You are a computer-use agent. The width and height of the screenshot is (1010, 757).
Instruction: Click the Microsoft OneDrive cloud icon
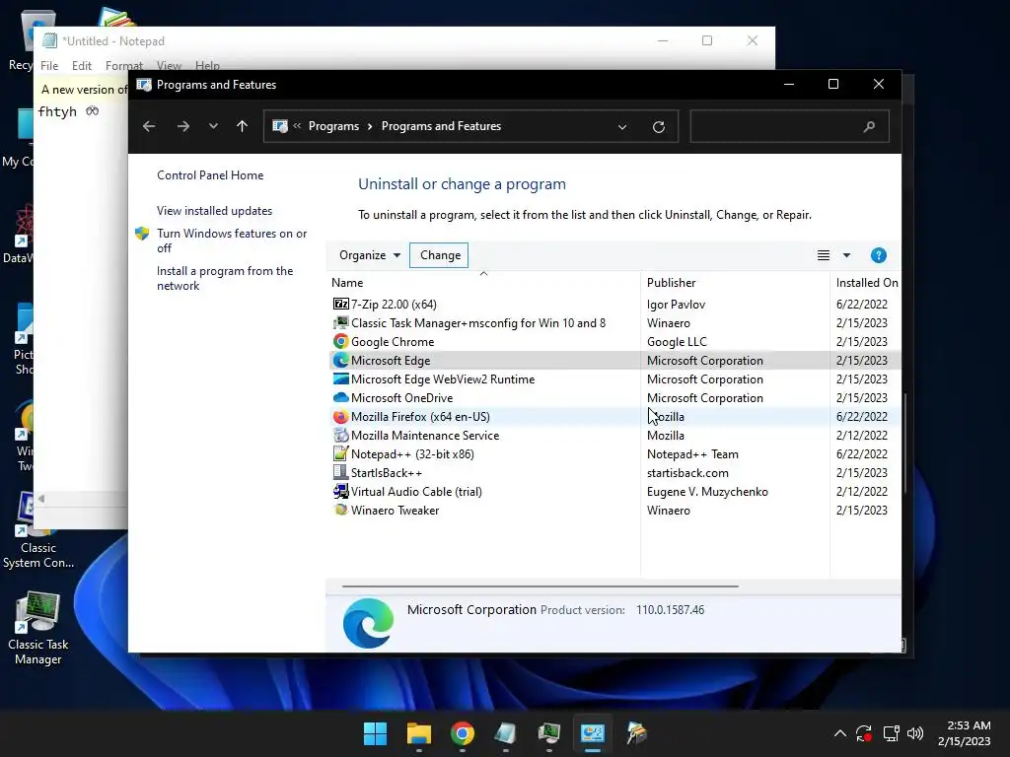340,397
